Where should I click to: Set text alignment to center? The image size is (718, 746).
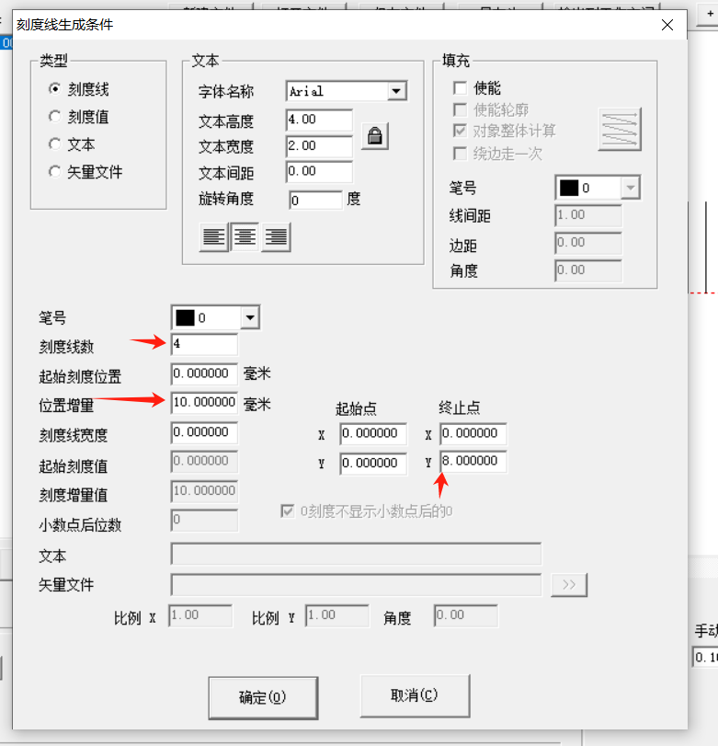point(245,236)
